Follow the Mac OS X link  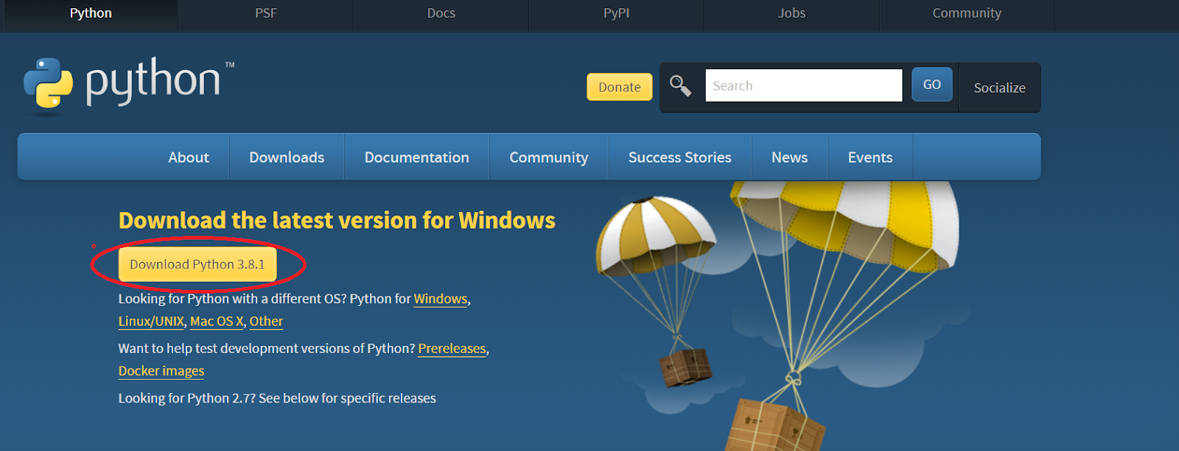(217, 322)
